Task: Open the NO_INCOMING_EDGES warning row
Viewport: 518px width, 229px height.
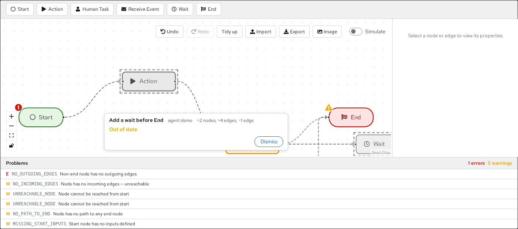Action: (x=259, y=184)
